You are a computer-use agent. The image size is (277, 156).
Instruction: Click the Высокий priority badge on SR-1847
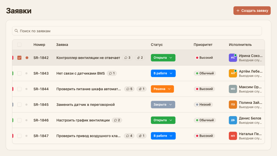[x=204, y=136]
